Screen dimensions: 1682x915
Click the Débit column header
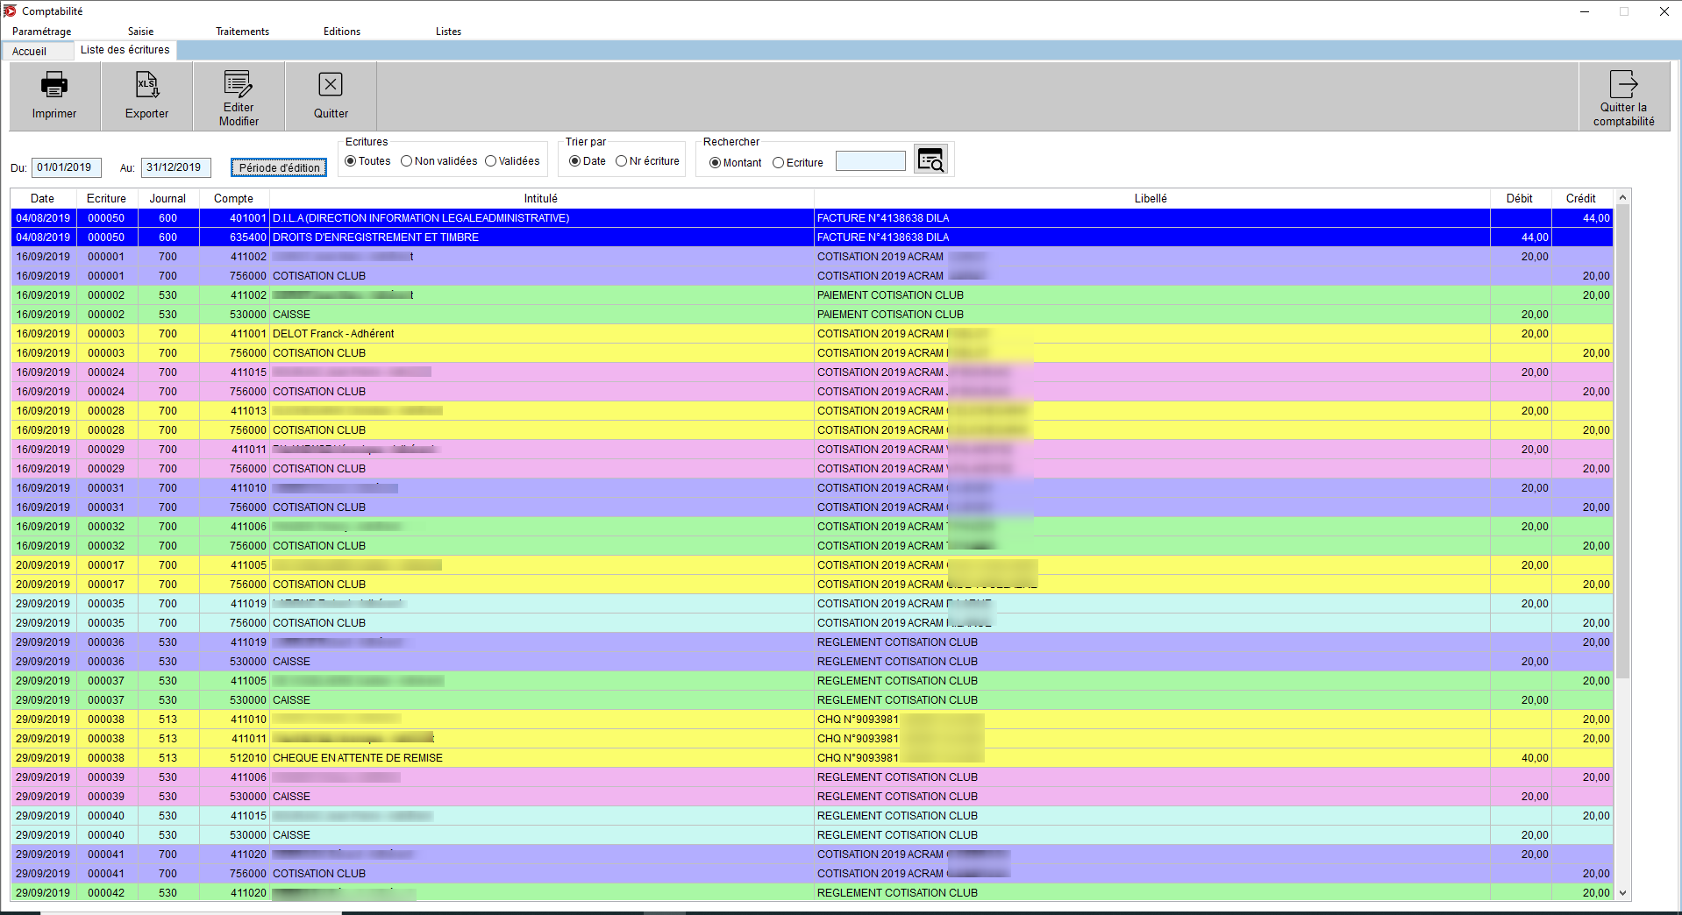(x=1521, y=199)
